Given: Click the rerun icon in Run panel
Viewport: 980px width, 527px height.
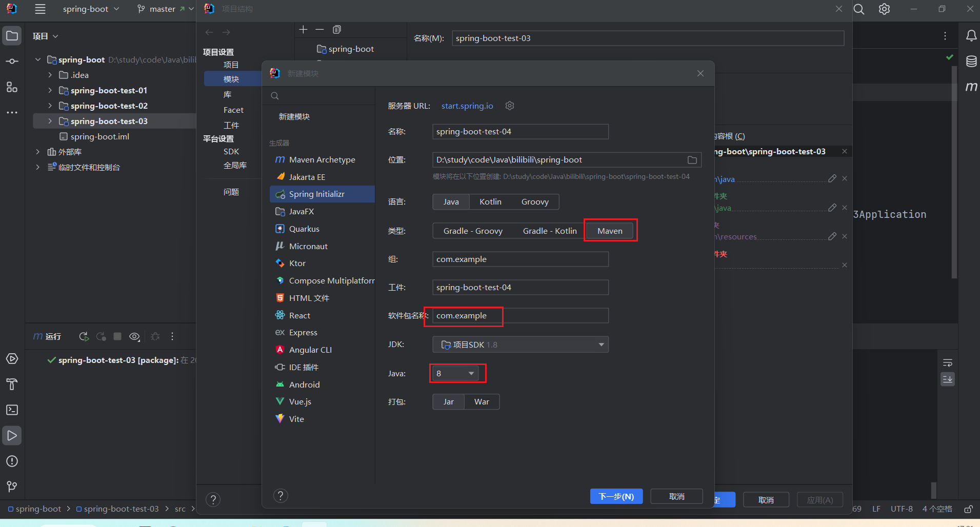Looking at the screenshot, I should (x=84, y=336).
